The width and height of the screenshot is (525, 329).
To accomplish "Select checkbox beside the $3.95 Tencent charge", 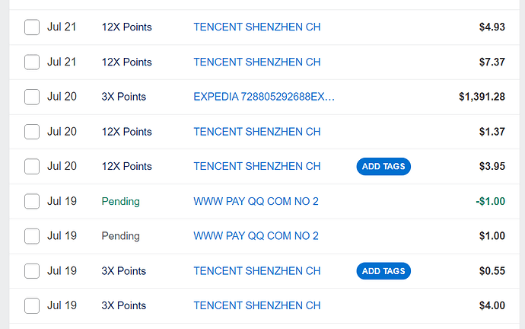I will pyautogui.click(x=32, y=167).
